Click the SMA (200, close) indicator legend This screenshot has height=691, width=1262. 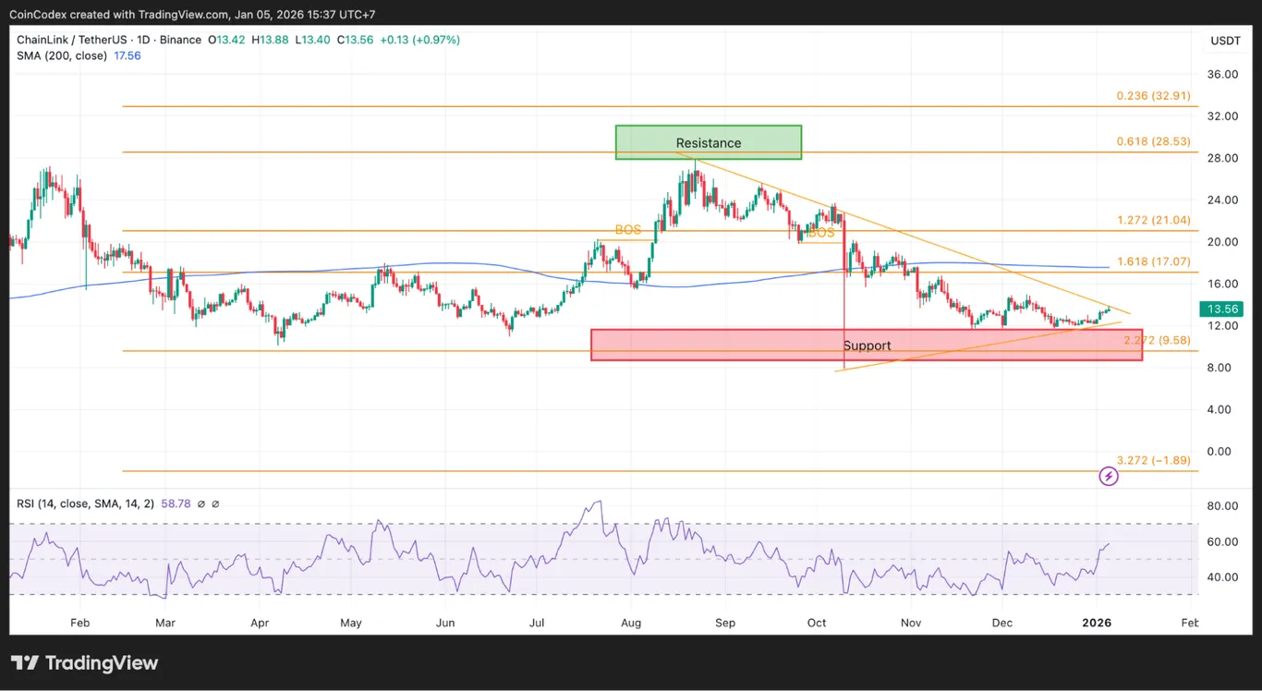[62, 55]
